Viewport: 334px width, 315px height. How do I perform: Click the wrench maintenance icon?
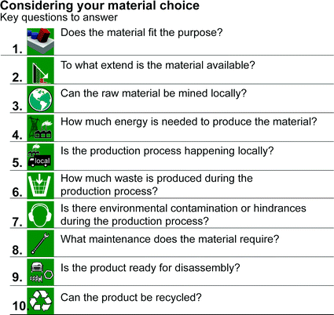coord(40,243)
